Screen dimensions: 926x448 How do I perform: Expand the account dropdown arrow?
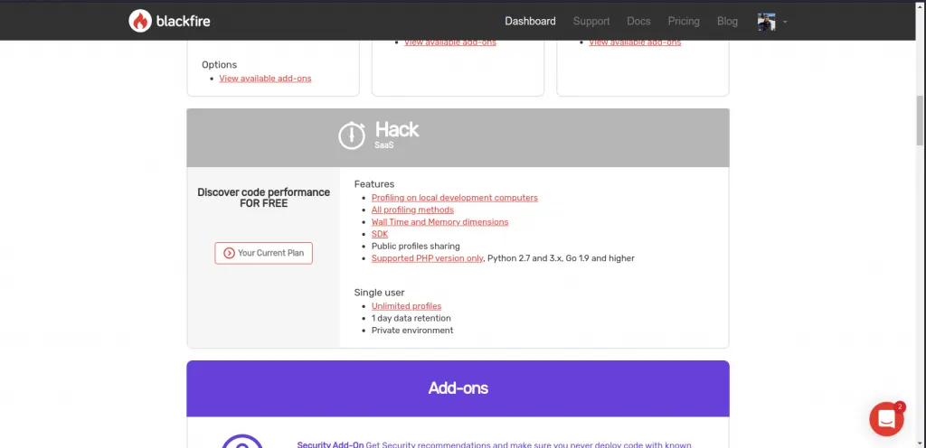pos(785,22)
